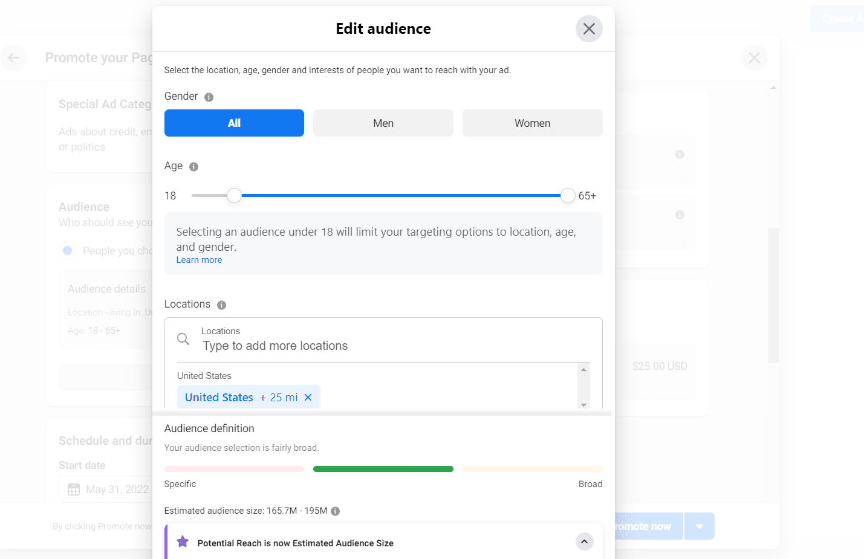The width and height of the screenshot is (864, 559).
Task: Click the Estimated audience size info icon
Action: coord(335,511)
